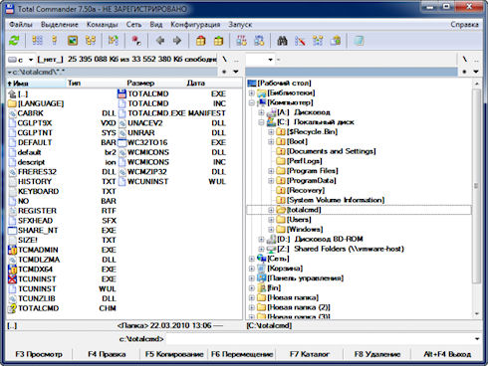
Task: Go forward with right arrow icon
Action: pyautogui.click(x=177, y=41)
